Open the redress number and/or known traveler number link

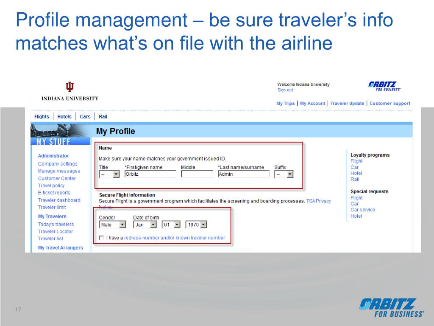(174, 238)
